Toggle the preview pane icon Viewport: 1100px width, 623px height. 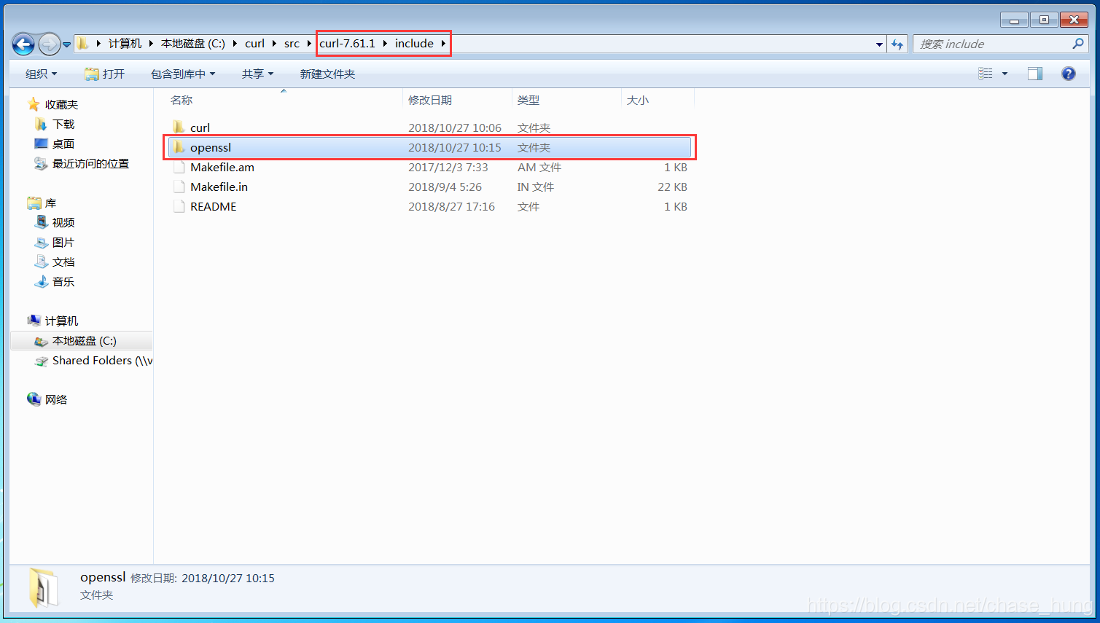[x=1035, y=74]
